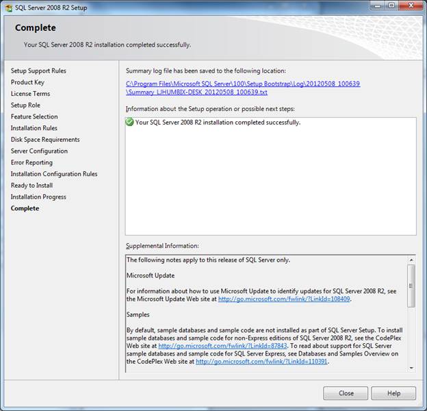Maximize the SQL Server Setup window
This screenshot has height=411, width=427.
[391, 5]
